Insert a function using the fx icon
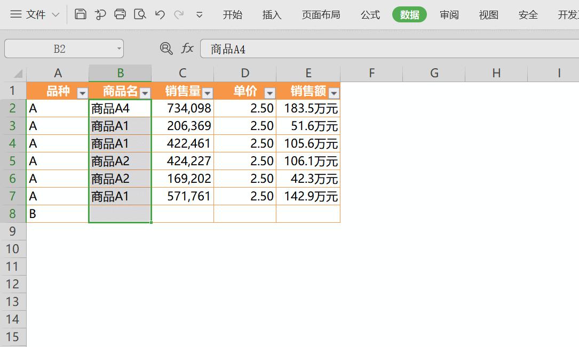 tap(187, 48)
